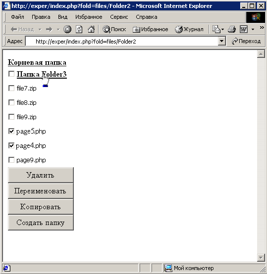Click the Print toolbar icon
Image resolution: width=267 pixels, height=274 pixels.
coord(232,29)
